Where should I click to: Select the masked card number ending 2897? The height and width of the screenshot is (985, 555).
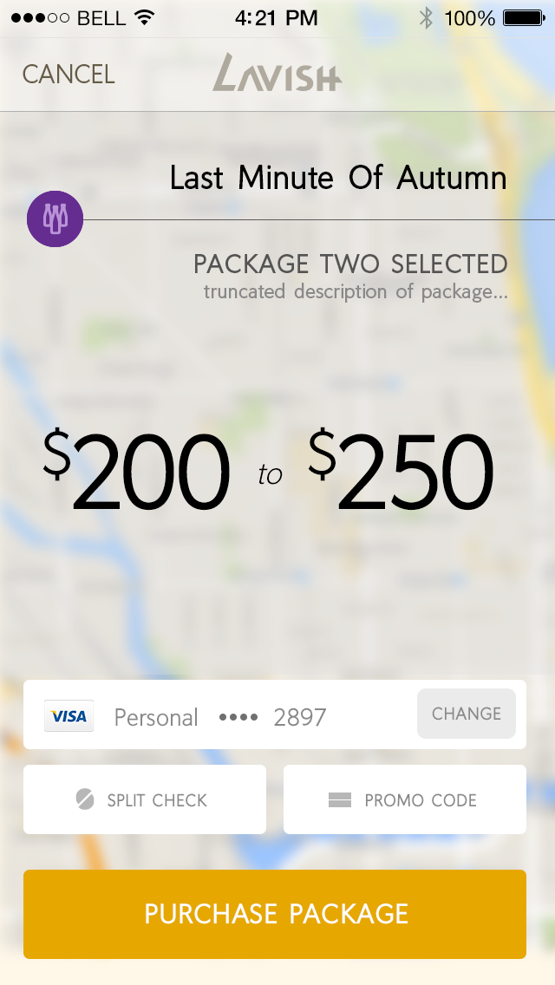(272, 717)
